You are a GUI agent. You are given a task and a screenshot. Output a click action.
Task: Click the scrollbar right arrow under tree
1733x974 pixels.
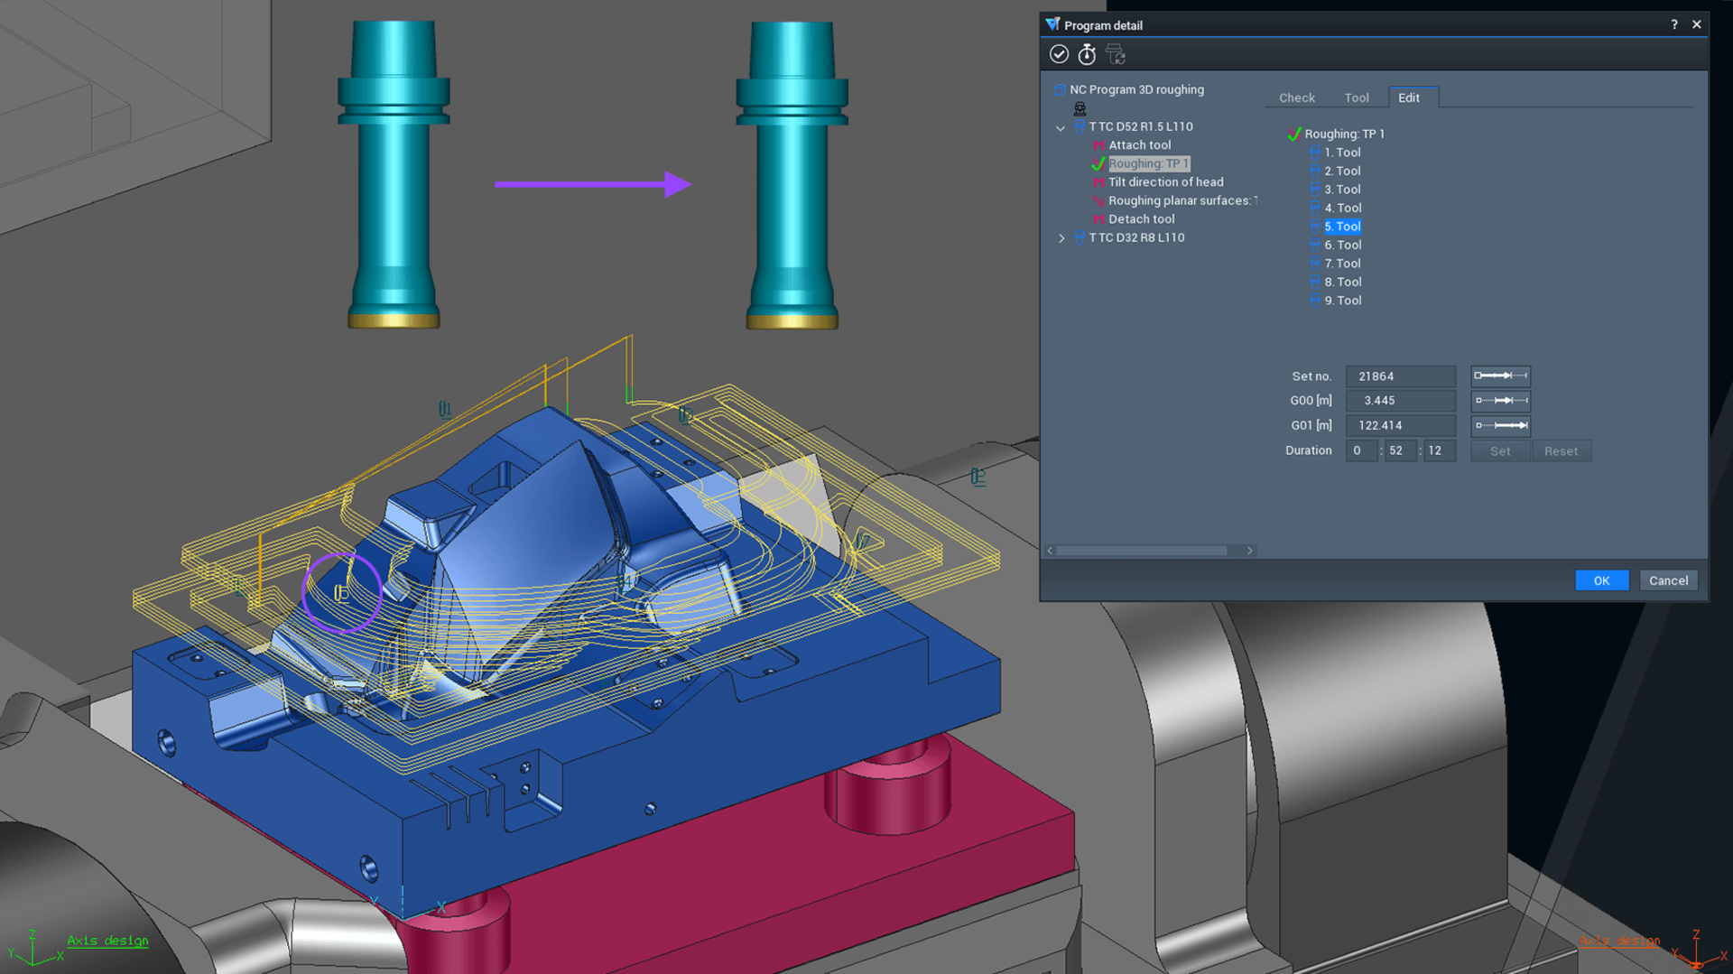tap(1250, 550)
